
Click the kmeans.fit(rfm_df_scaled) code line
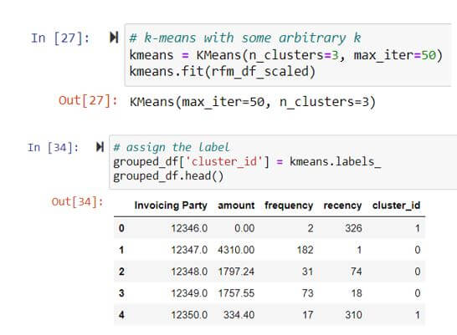tap(222, 72)
